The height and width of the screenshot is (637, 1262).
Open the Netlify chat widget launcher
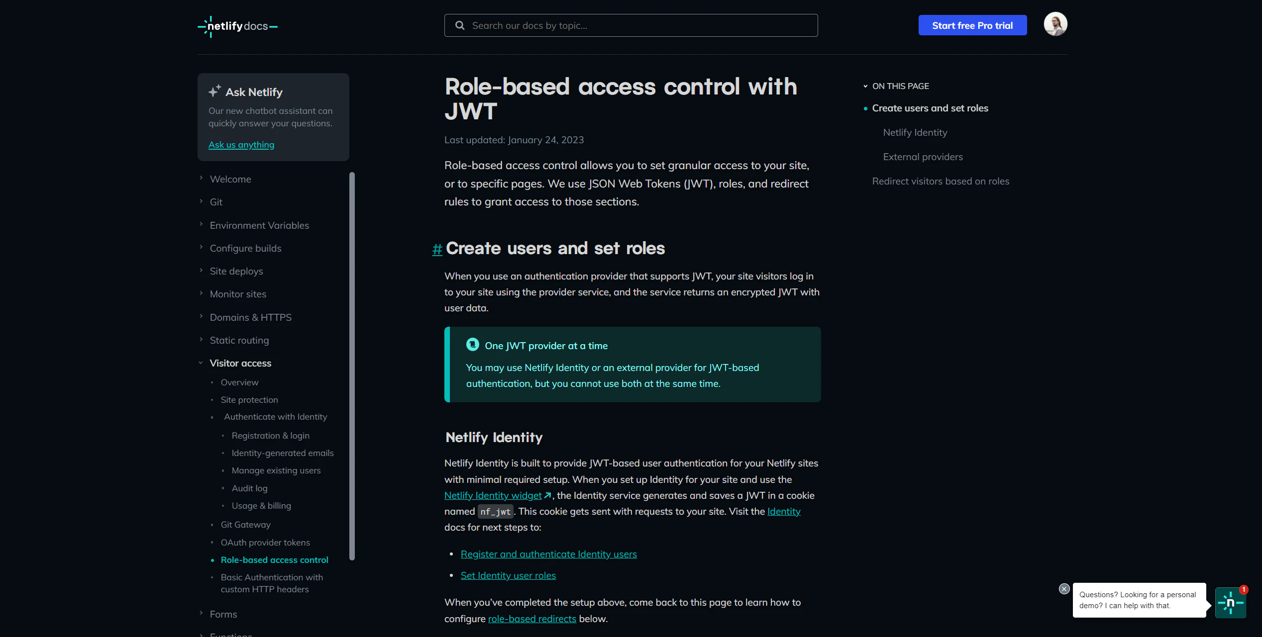coord(1230,602)
